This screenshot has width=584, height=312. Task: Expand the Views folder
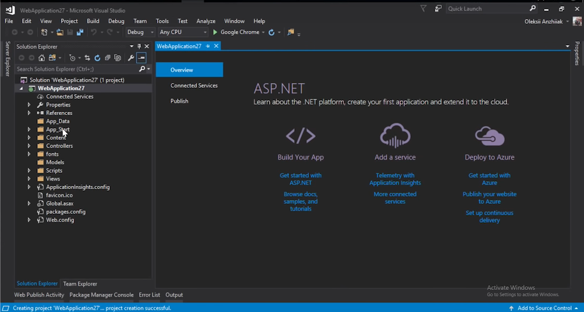coord(29,179)
